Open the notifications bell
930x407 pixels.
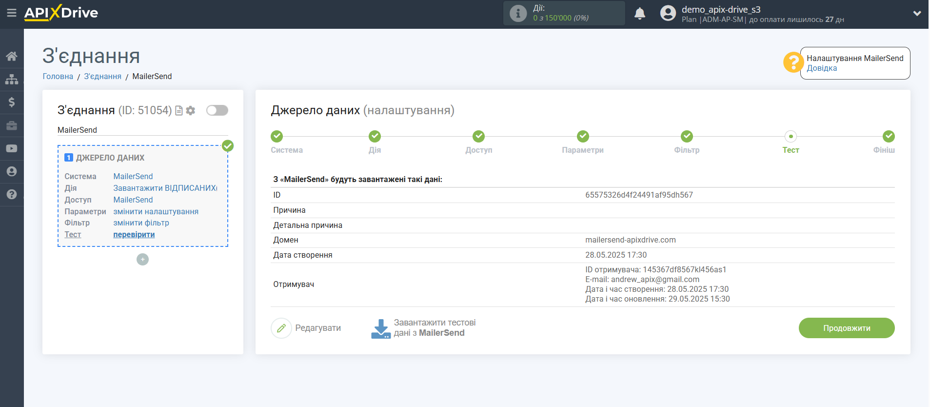point(640,13)
